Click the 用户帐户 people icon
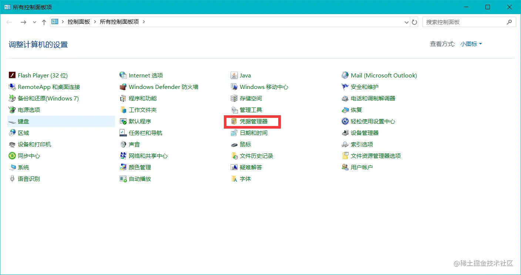Image resolution: width=521 pixels, height=275 pixels. [x=345, y=167]
